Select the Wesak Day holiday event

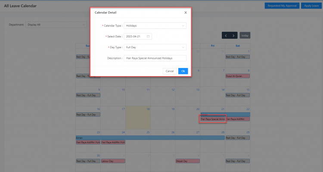point(188,161)
